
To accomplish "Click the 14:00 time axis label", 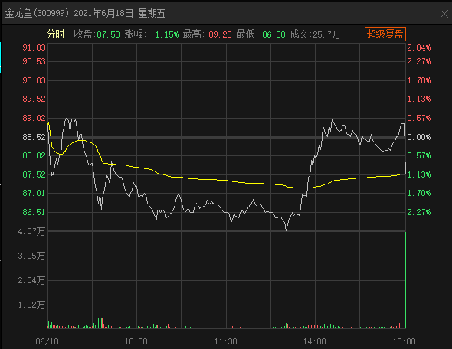I will pyautogui.click(x=315, y=341).
